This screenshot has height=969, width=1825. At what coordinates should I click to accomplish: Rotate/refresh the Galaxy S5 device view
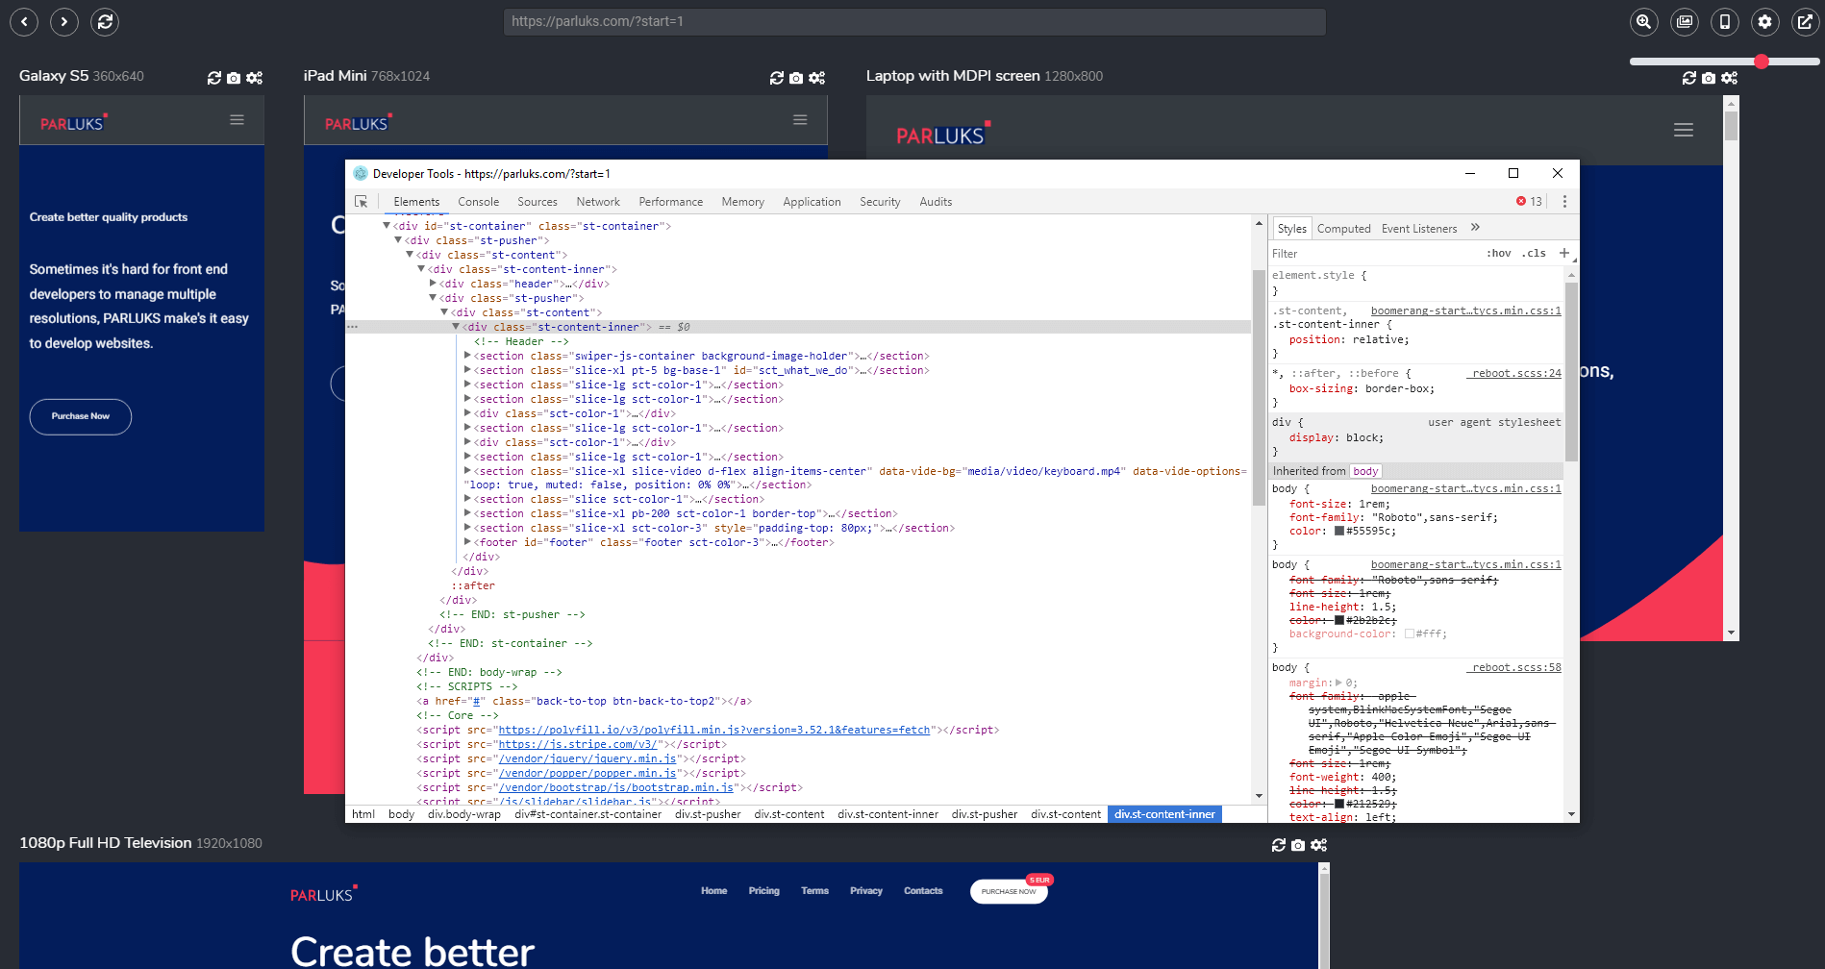pos(214,78)
